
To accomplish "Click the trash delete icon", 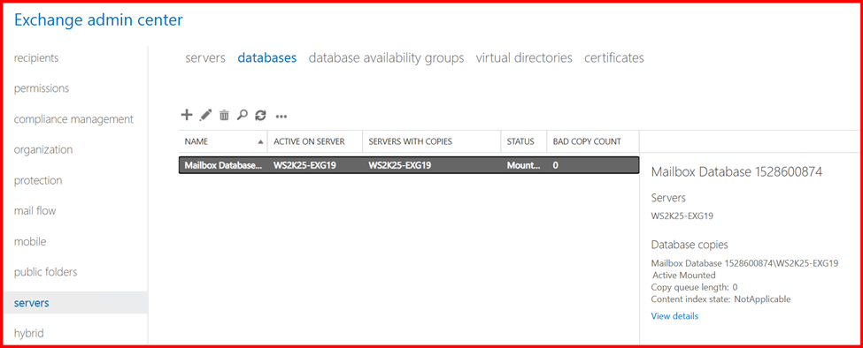I will click(x=224, y=115).
